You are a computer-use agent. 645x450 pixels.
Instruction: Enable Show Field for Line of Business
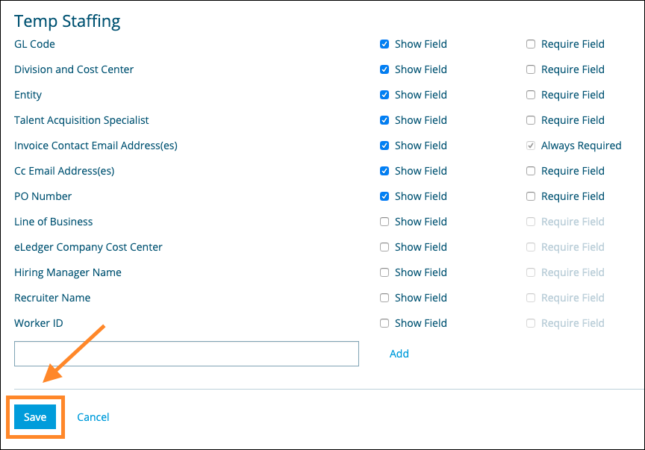[x=384, y=222]
